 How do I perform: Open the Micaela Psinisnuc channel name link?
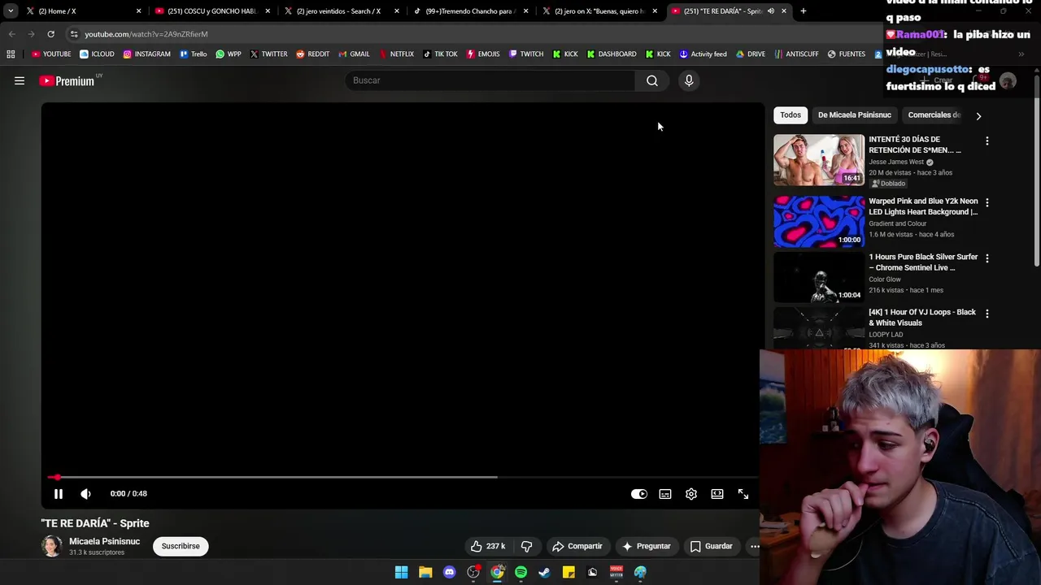[104, 541]
